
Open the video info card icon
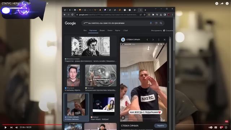point(227,3)
